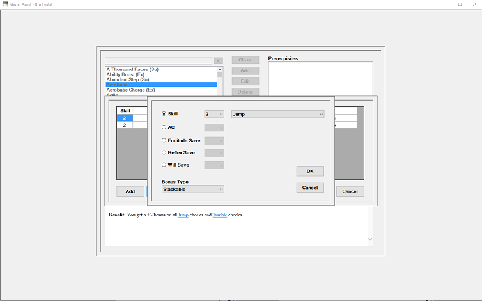Open the Tumble hyperlink in Benefit text
Viewport: 482px width, 301px height.
pyautogui.click(x=220, y=215)
